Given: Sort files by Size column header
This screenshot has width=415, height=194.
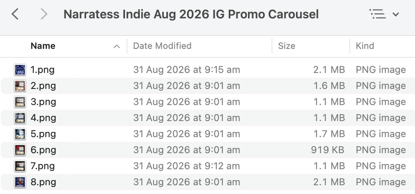Looking at the screenshot, I should pos(287,46).
